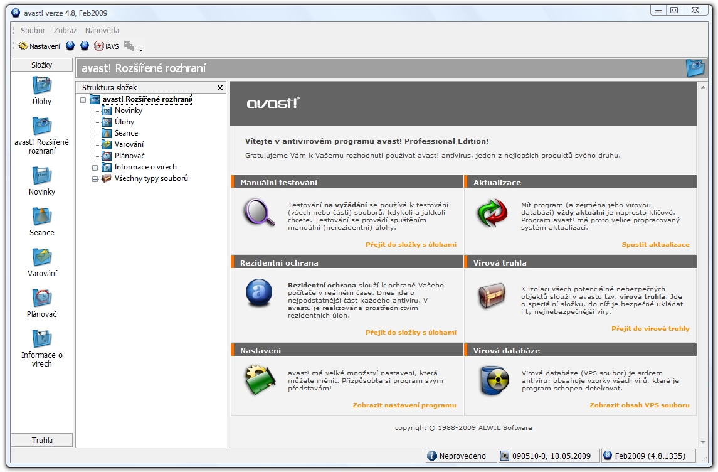The height and width of the screenshot is (472, 718).
Task: Click the radioactive barrel Virová databáze icon
Action: (x=495, y=380)
